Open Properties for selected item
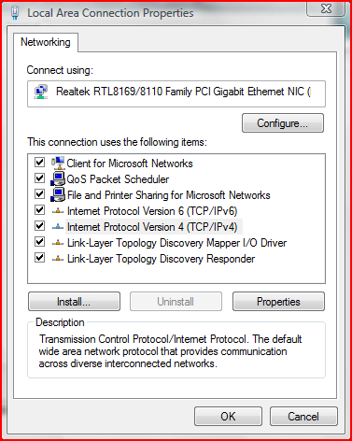 (278, 302)
